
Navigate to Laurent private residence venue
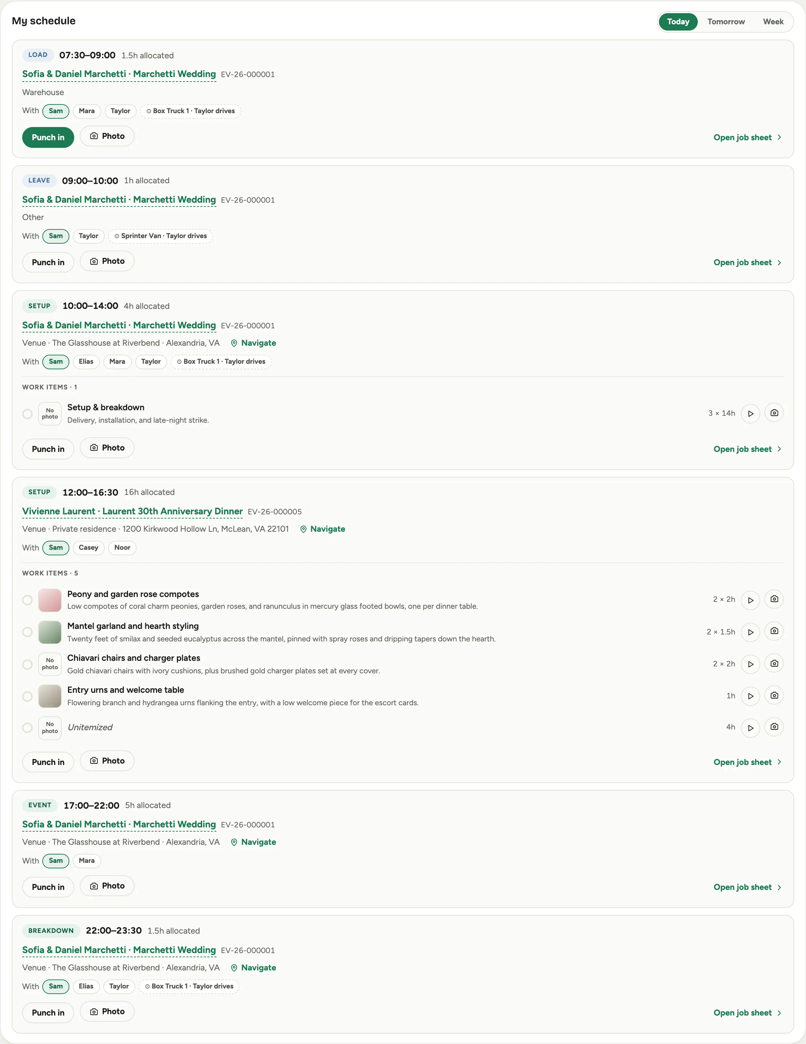(x=323, y=529)
